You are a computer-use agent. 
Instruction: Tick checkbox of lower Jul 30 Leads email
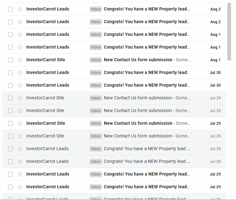tap(10, 85)
